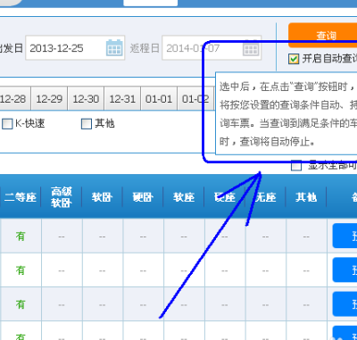This screenshot has width=357, height=340.
Task: Click the 二等座 column header
Action: (21, 197)
